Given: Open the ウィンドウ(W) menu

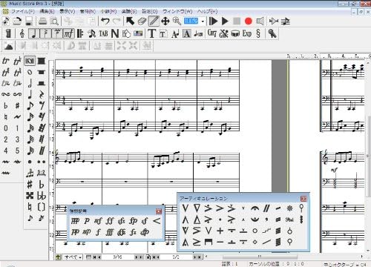Looking at the screenshot, I should (x=177, y=11).
